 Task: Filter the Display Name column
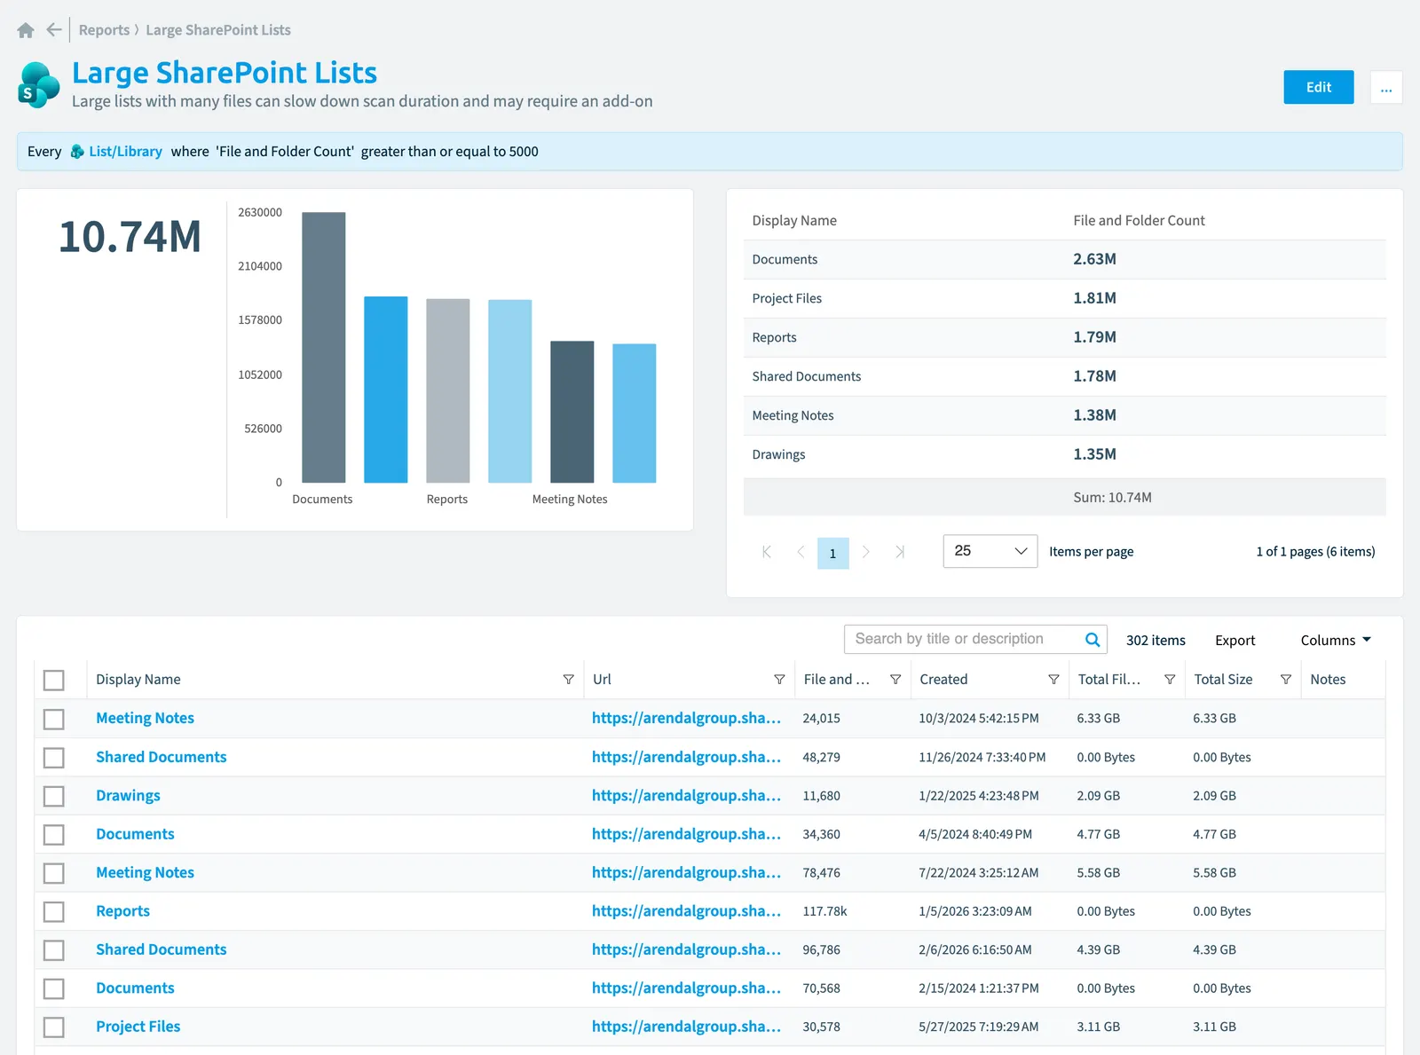click(x=568, y=680)
